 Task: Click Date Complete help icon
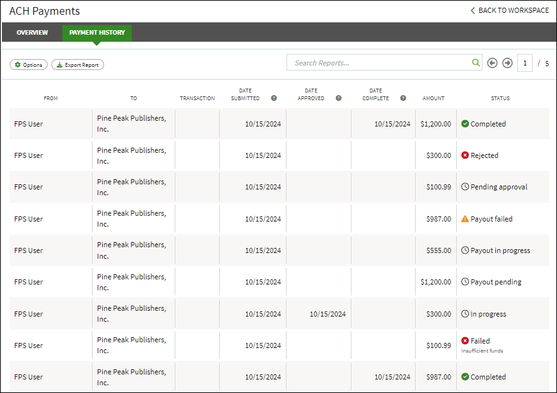[x=403, y=98]
